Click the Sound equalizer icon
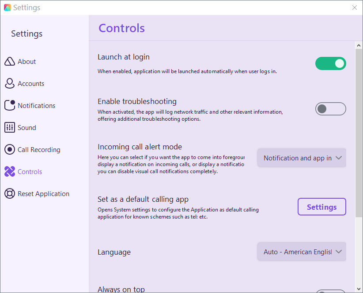Screen dimensions: 363x293 point(10,128)
